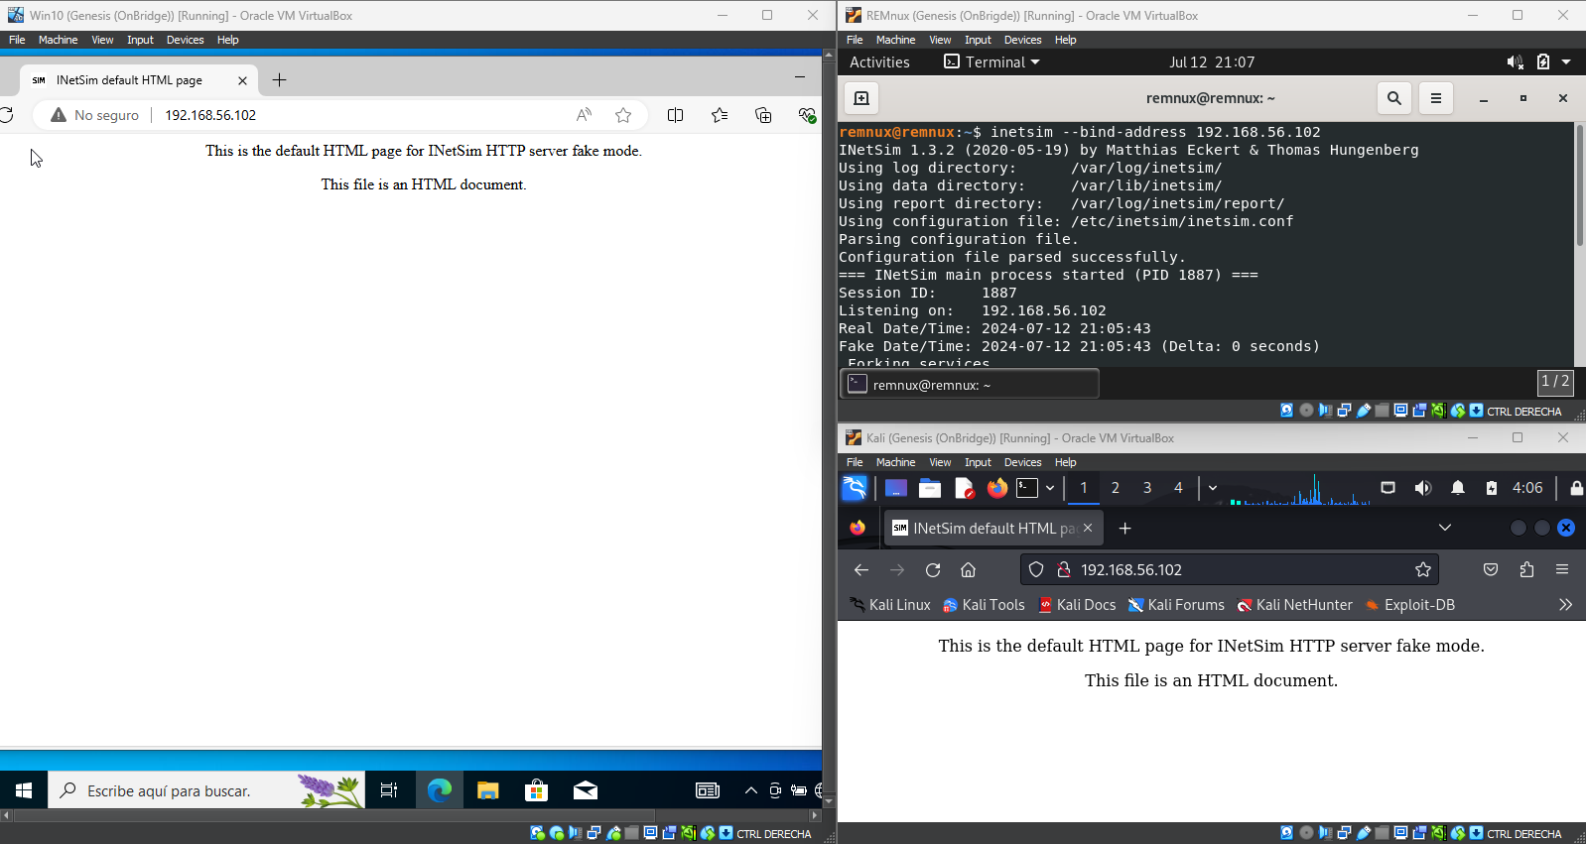Click Activities in REMnux top bar
This screenshot has height=844, width=1586.
tap(879, 62)
